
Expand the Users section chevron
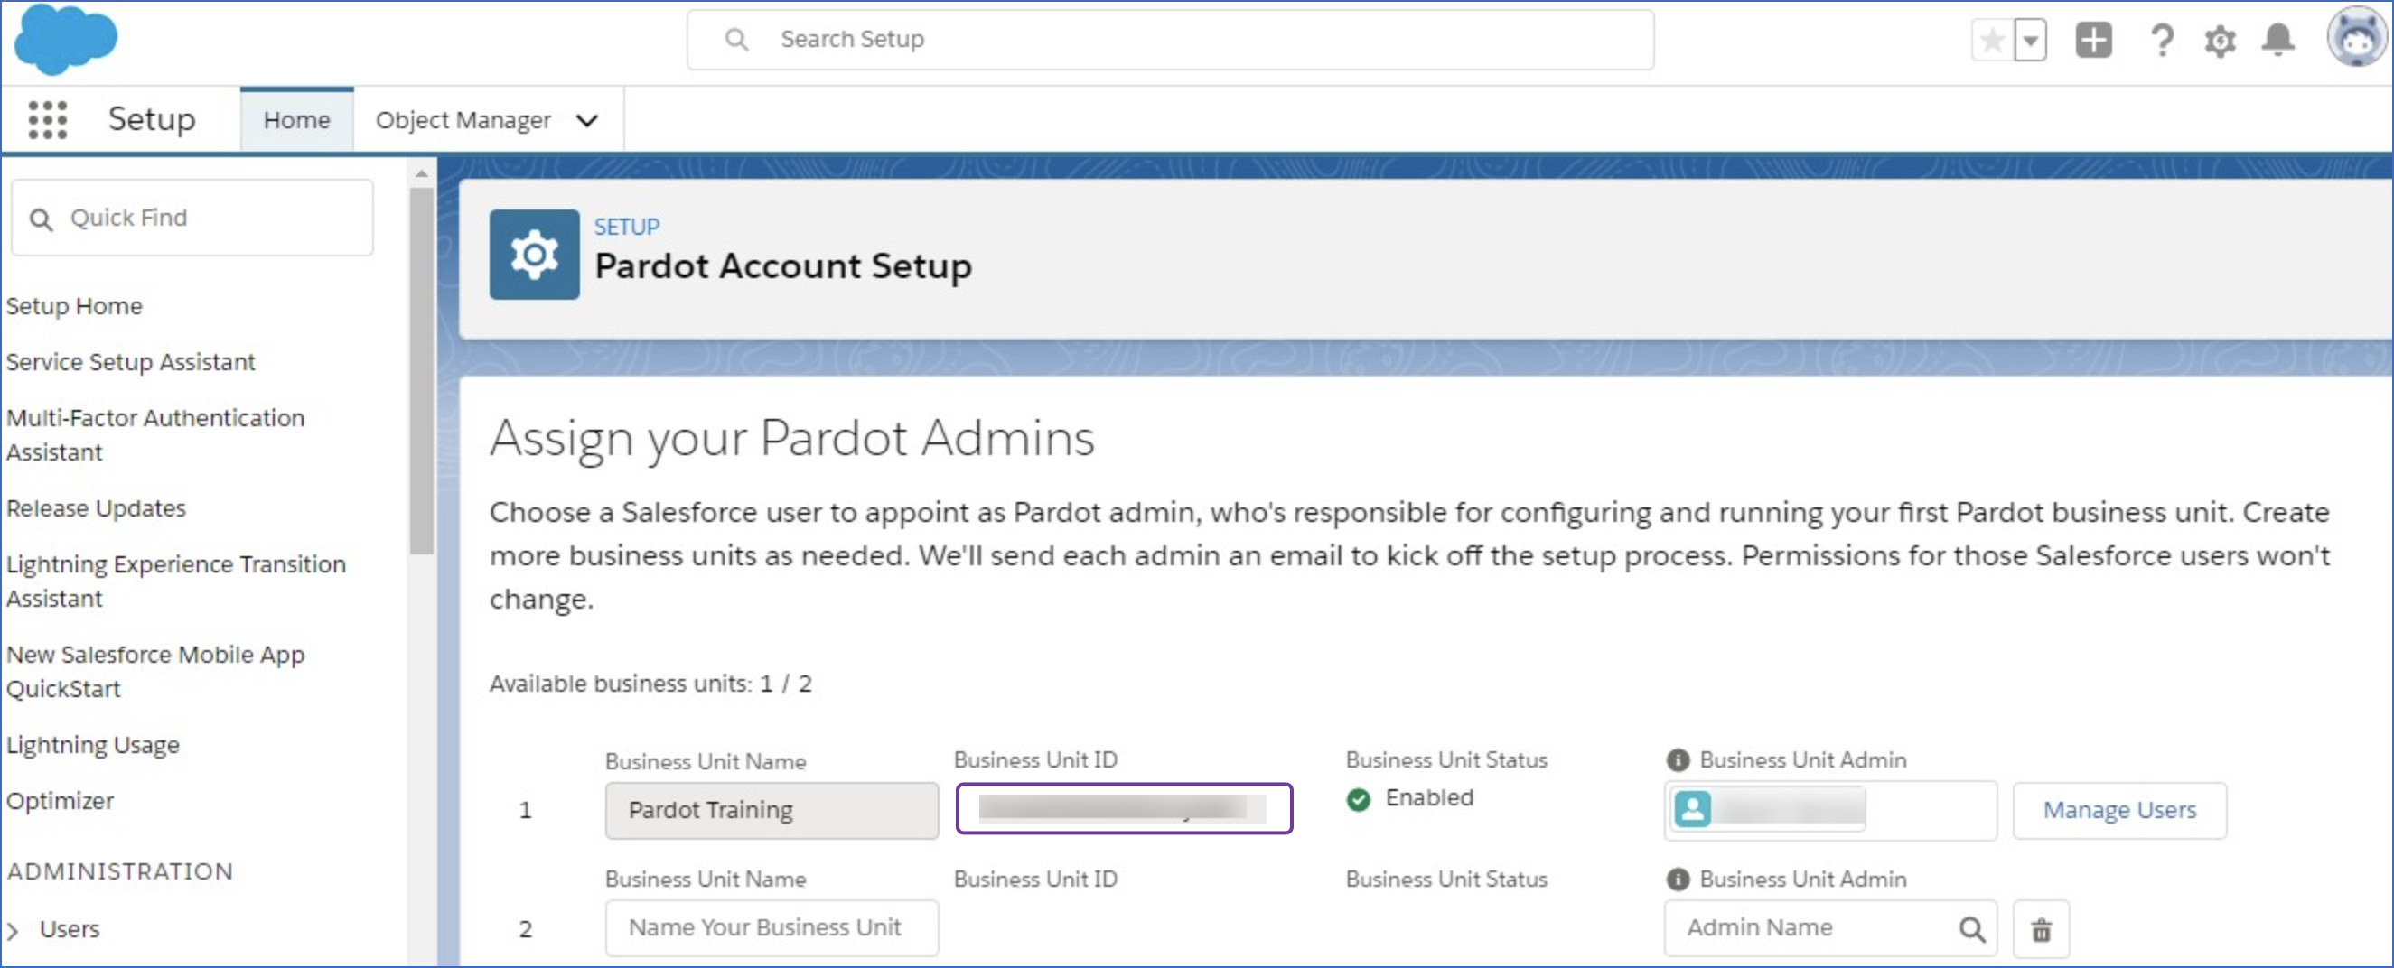point(13,930)
